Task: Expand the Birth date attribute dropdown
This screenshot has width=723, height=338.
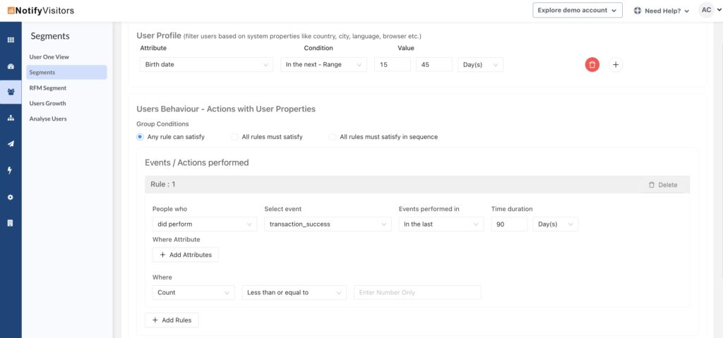Action: point(207,65)
